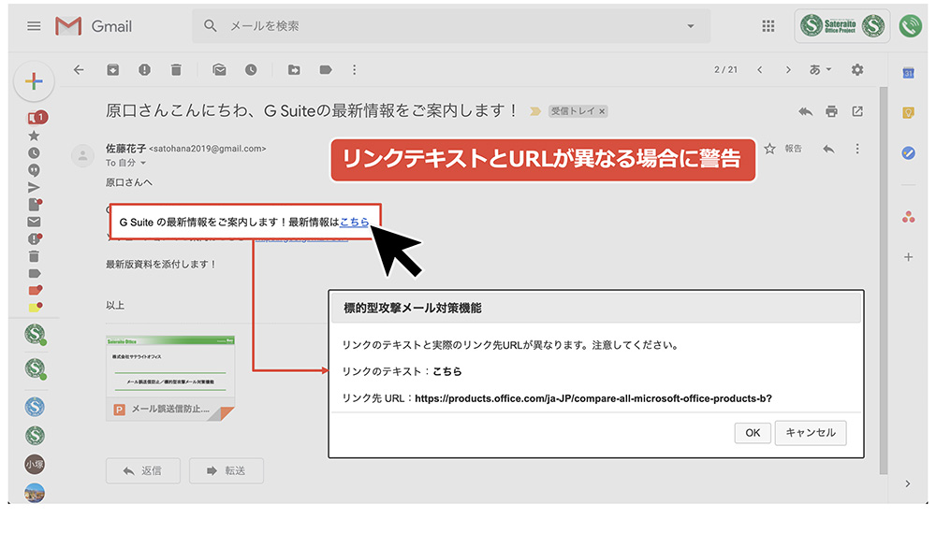This screenshot has width=936, height=533.
Task: Reply using the message arrow icon
Action: 828,149
